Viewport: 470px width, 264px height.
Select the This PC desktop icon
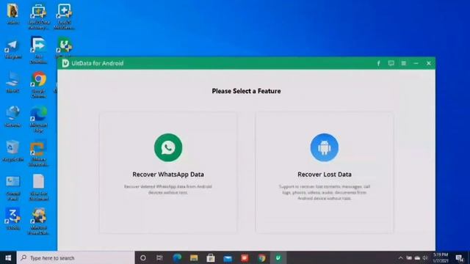coord(13,82)
